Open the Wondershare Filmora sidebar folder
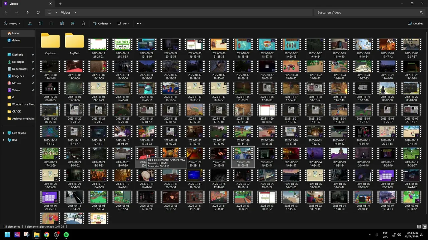The image size is (428, 240). [18, 104]
